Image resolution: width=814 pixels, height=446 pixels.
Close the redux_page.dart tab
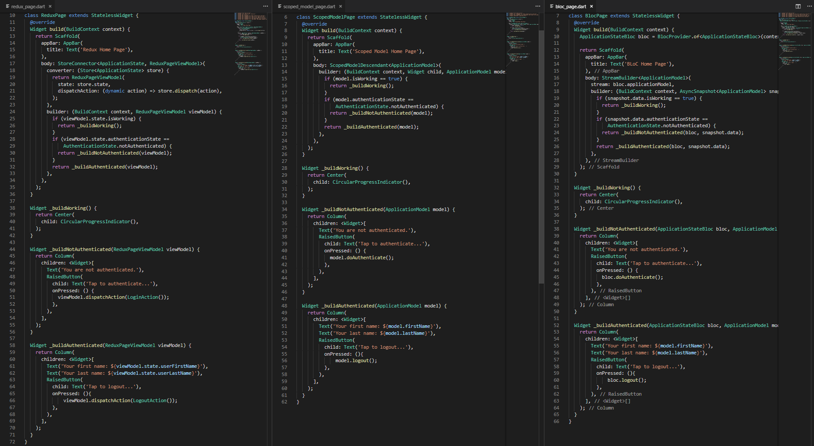click(50, 7)
